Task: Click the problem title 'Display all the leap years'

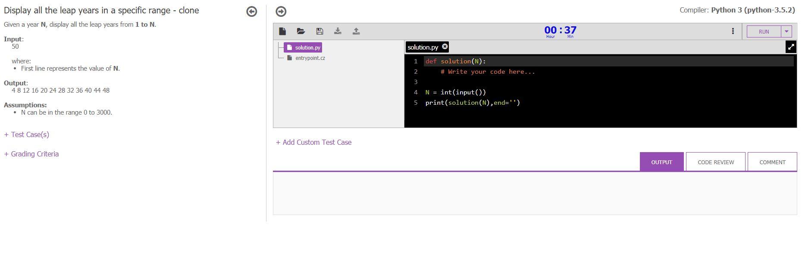Action: [101, 10]
